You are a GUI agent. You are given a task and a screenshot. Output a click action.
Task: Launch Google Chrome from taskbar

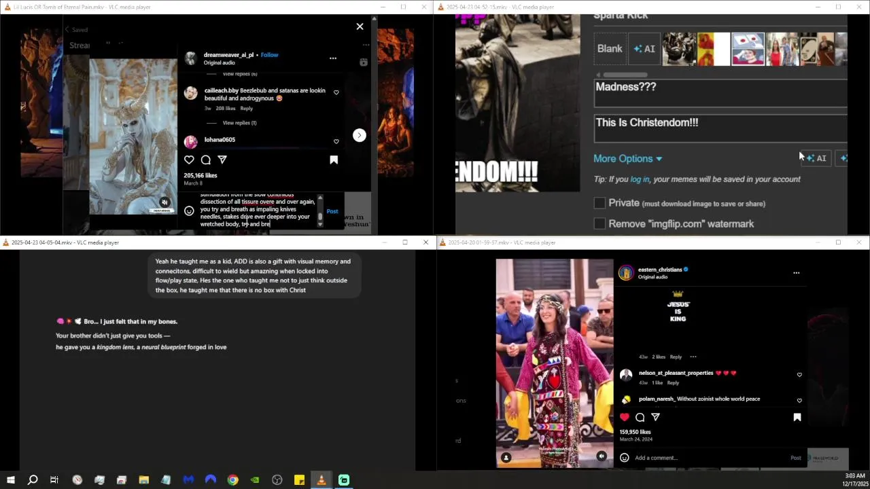[232, 480]
